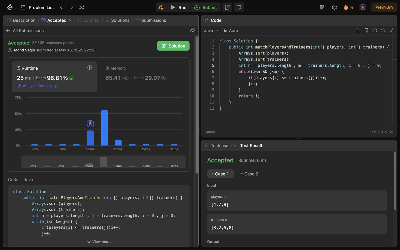Image resolution: width=400 pixels, height=250 pixels.
Task: Click the Code panel header tab
Action: (x=213, y=20)
